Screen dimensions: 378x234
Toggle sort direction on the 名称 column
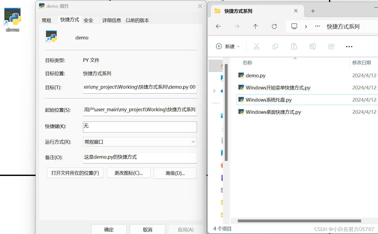(x=247, y=62)
